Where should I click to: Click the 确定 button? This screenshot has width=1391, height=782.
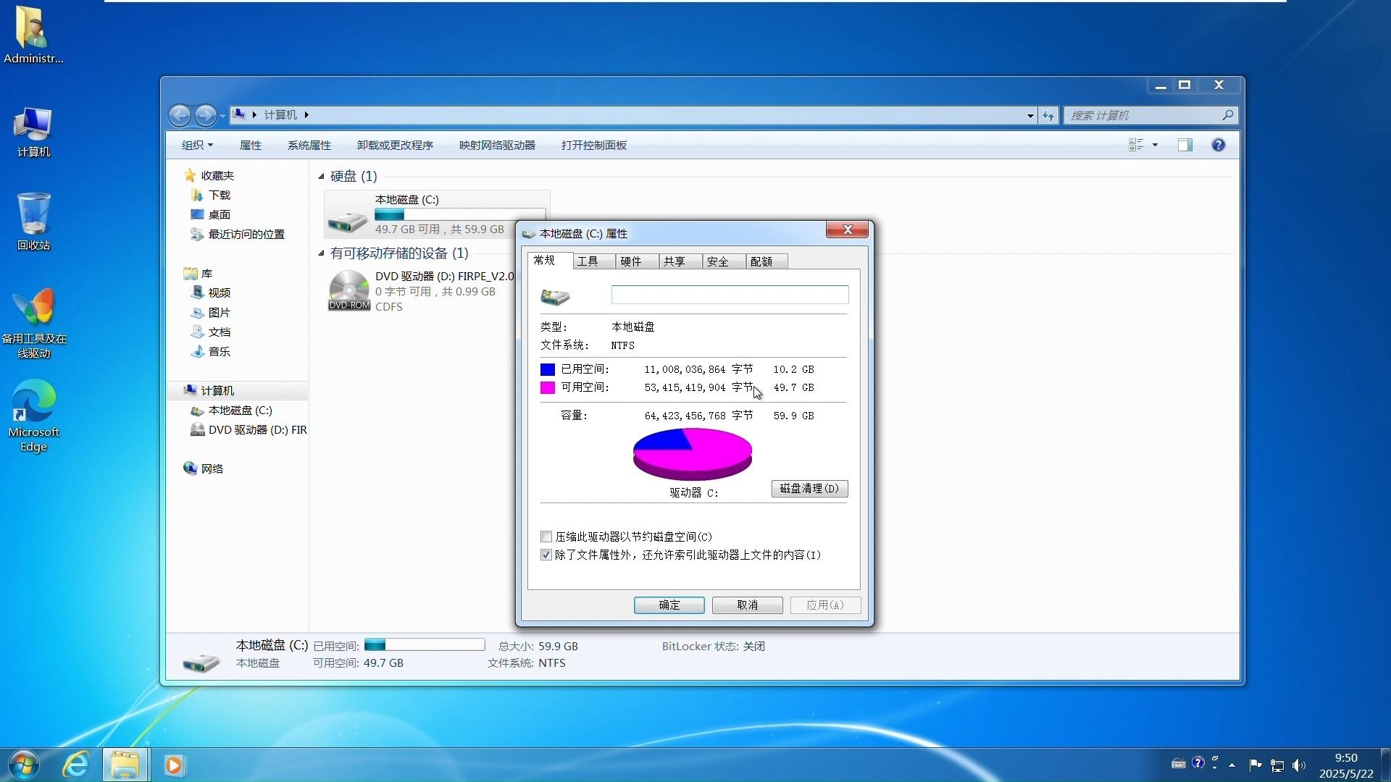(x=669, y=605)
